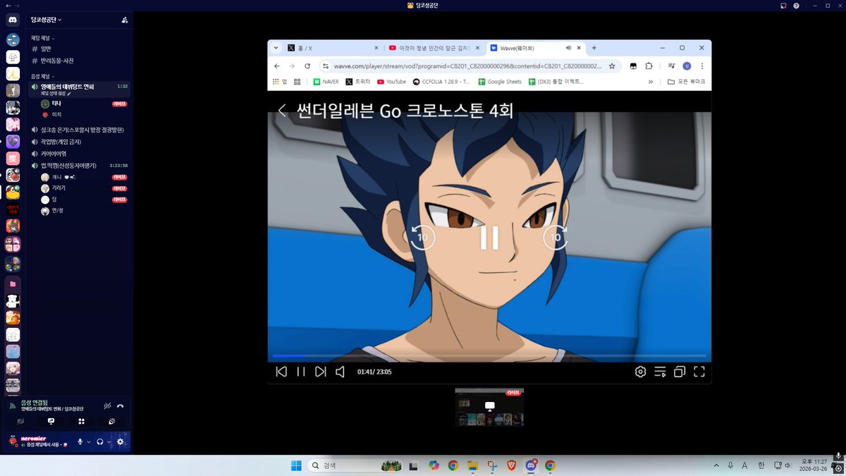Select 영애들의 데뷔탕트 연회 voice channel
This screenshot has height=476, width=846.
(x=67, y=86)
